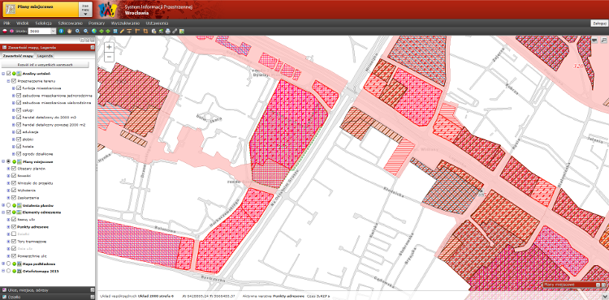Open the Pomiary menu
609x300 pixels.
point(97,23)
